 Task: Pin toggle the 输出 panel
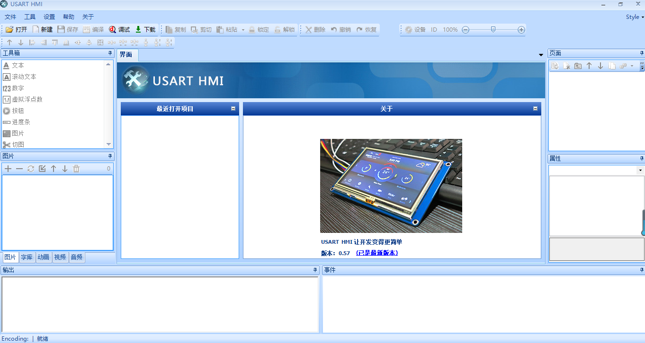315,270
